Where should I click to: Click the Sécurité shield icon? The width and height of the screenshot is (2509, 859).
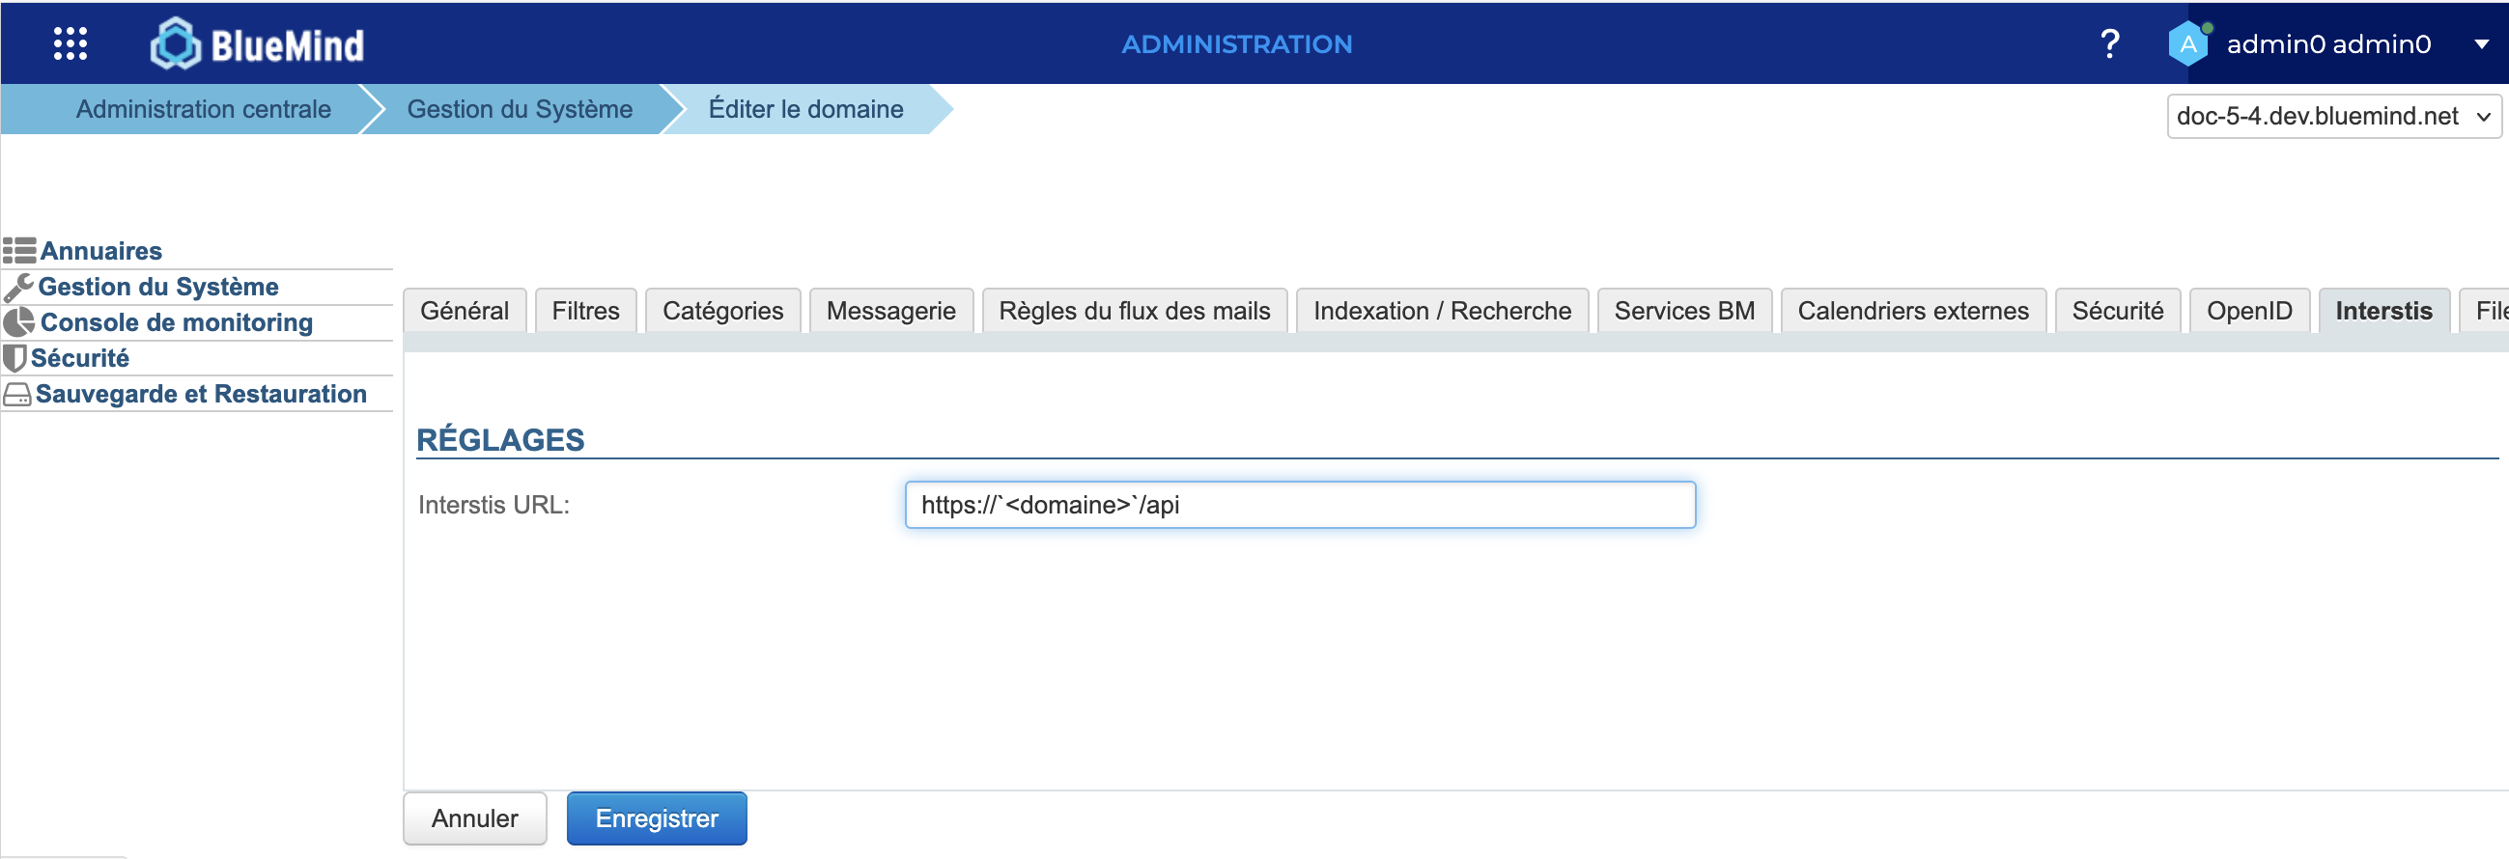[14, 358]
